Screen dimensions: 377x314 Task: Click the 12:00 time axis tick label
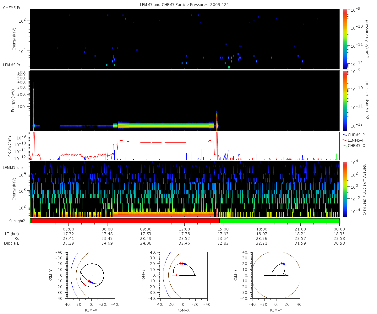(x=184, y=229)
